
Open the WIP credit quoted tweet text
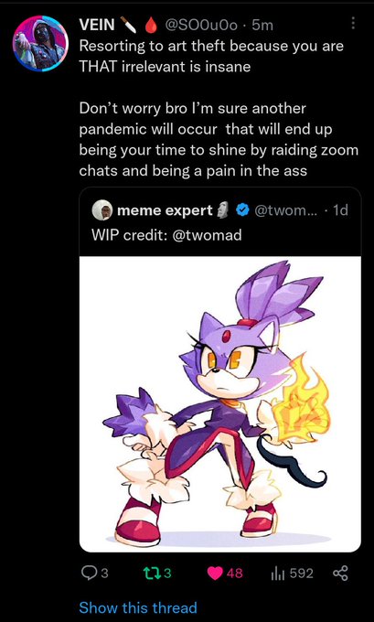pos(167,235)
